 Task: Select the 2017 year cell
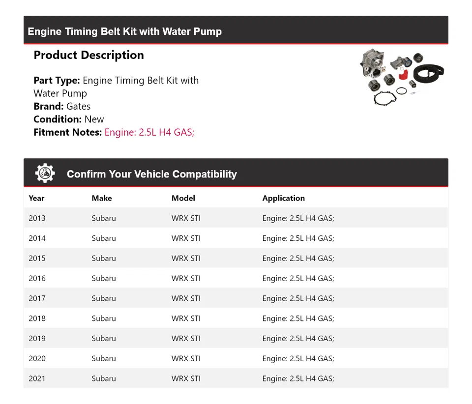coord(37,298)
